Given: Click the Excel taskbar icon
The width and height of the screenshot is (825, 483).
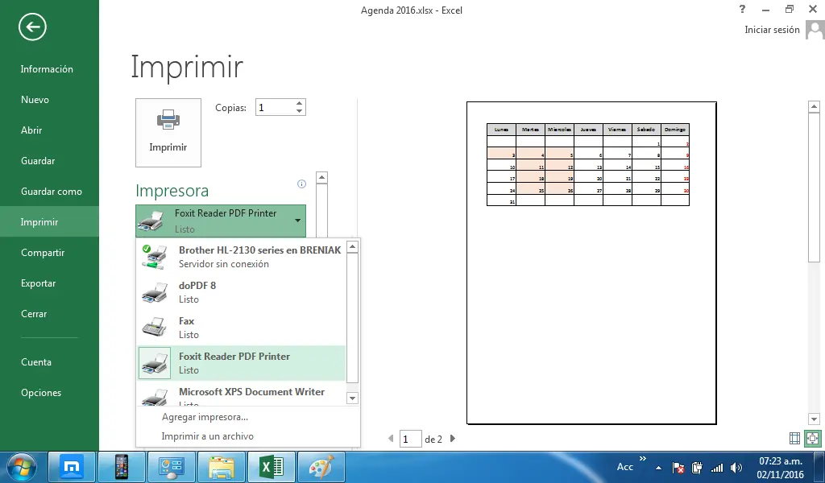Looking at the screenshot, I should pyautogui.click(x=272, y=467).
